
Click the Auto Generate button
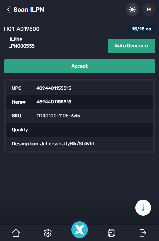pos(132,46)
